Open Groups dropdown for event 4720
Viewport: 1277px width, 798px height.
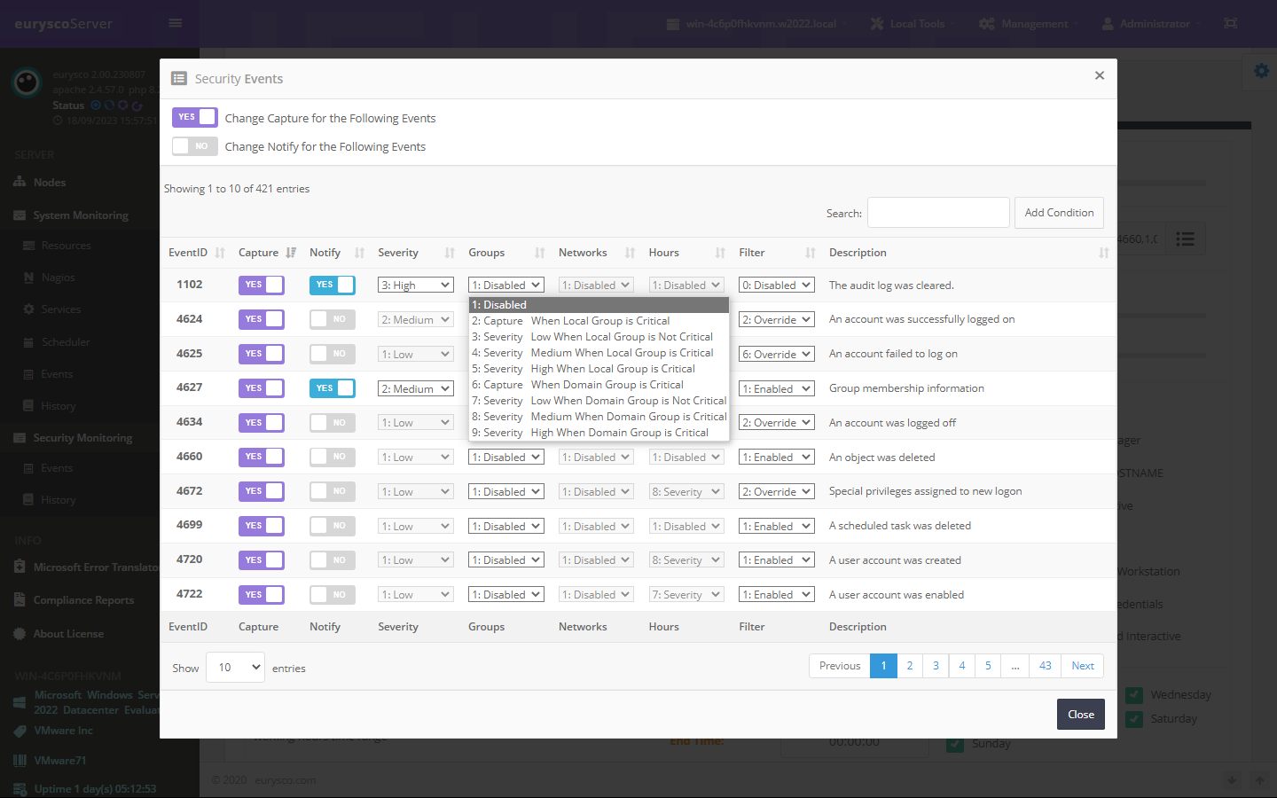[506, 560]
